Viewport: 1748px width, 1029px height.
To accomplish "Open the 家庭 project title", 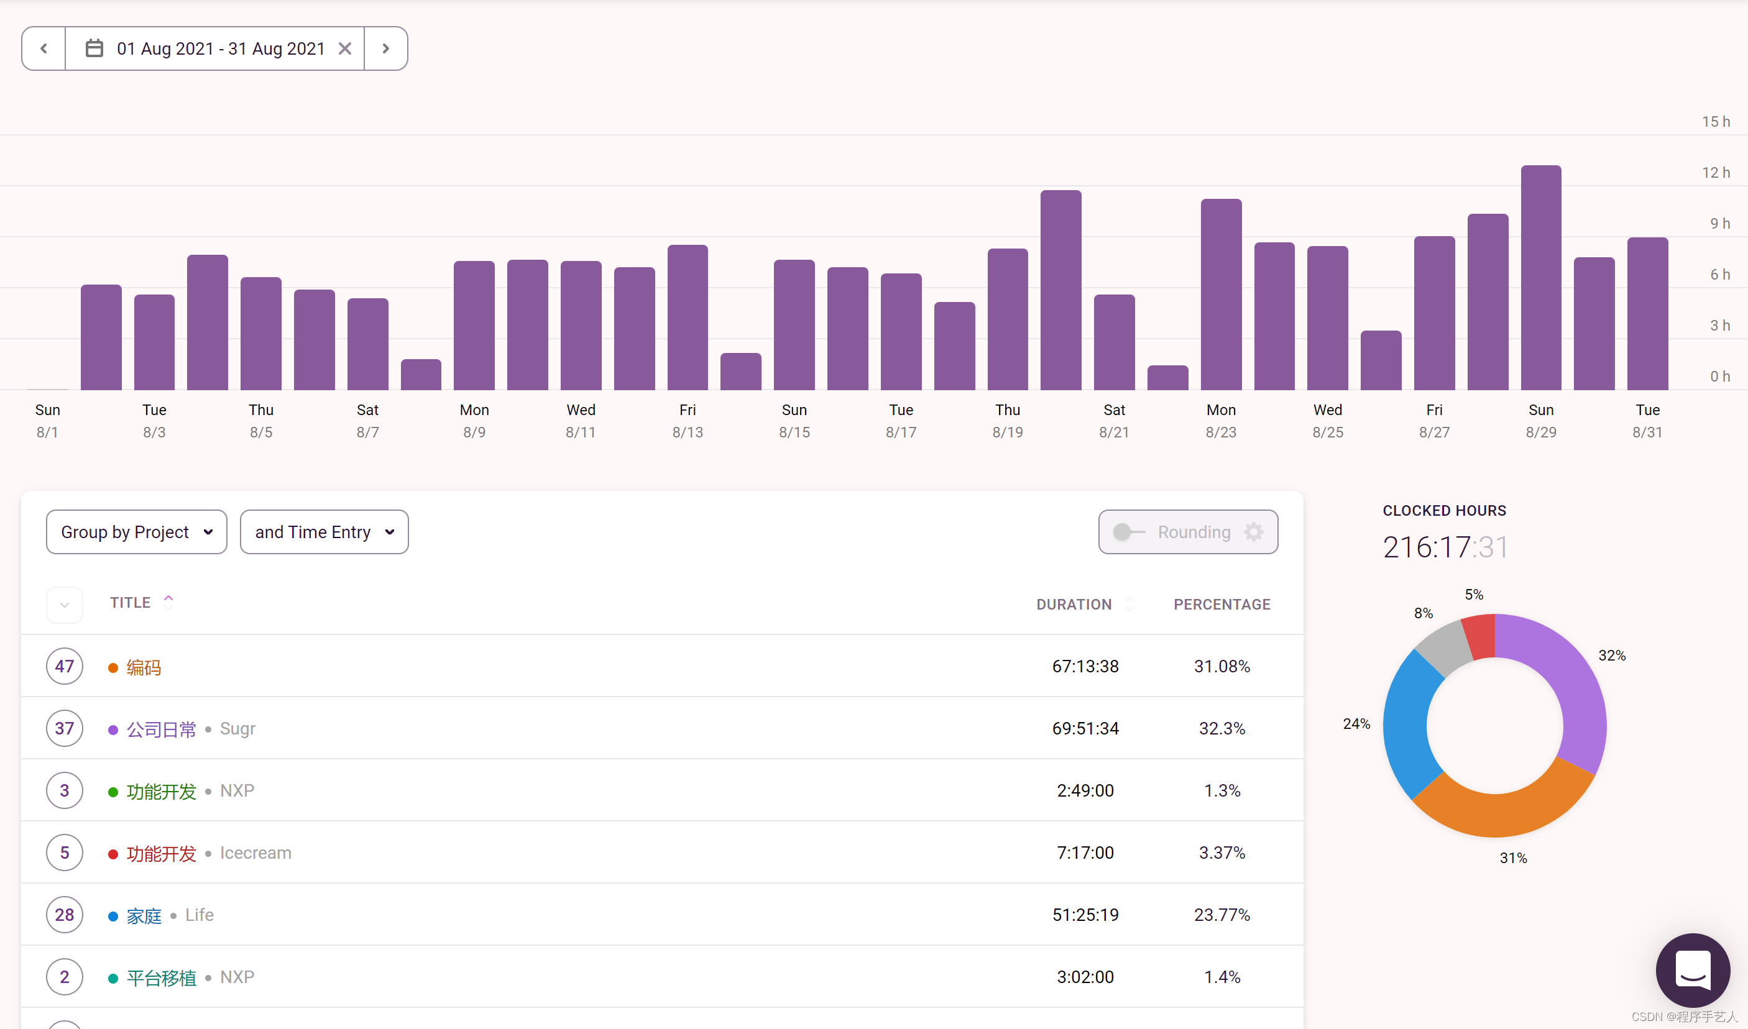I will pos(144,916).
